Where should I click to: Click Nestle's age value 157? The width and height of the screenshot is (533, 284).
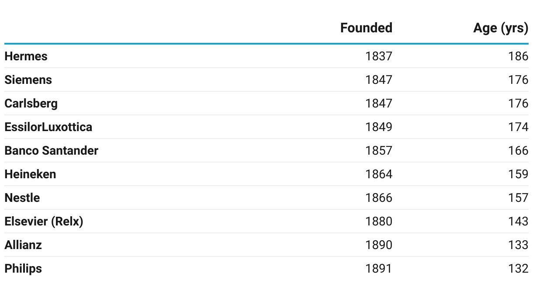click(518, 198)
